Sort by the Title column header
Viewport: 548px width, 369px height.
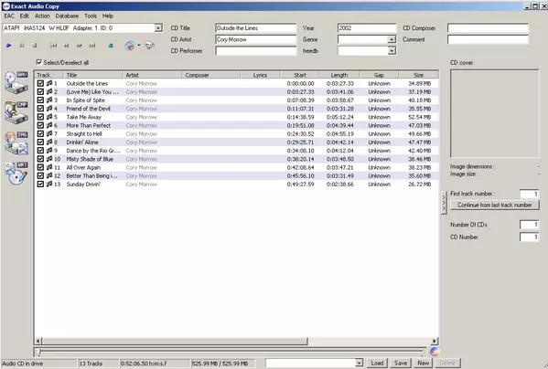pyautogui.click(x=92, y=75)
